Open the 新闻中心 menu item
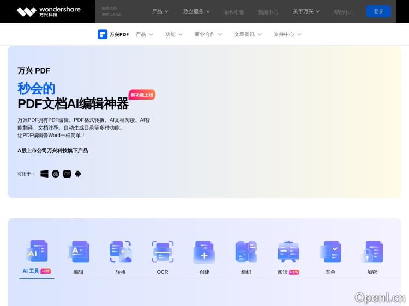The image size is (409, 306). coord(268,13)
